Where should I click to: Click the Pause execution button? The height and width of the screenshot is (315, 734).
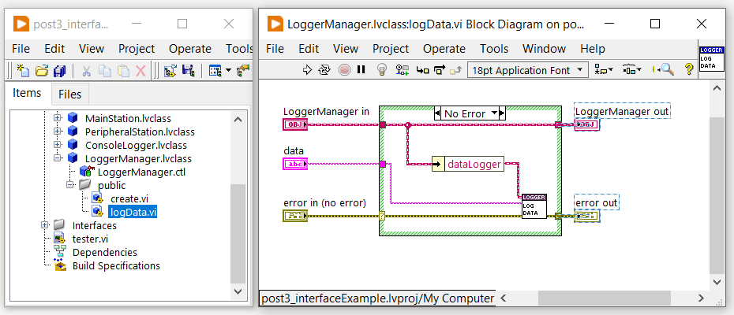(x=361, y=69)
